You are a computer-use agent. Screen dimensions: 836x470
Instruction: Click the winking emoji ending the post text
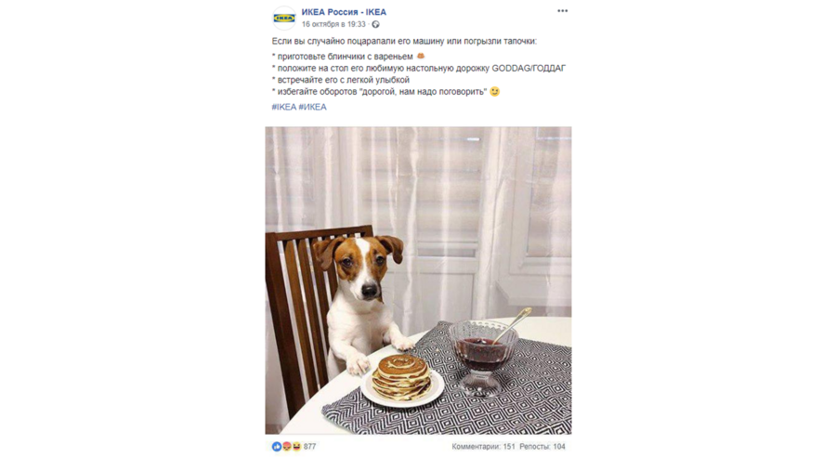(495, 92)
